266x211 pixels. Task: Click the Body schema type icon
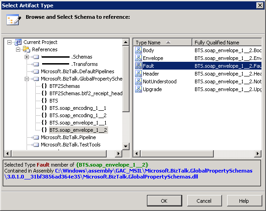[138, 50]
